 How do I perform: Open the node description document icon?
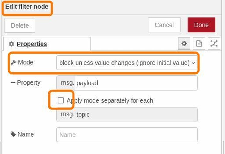pyautogui.click(x=199, y=43)
